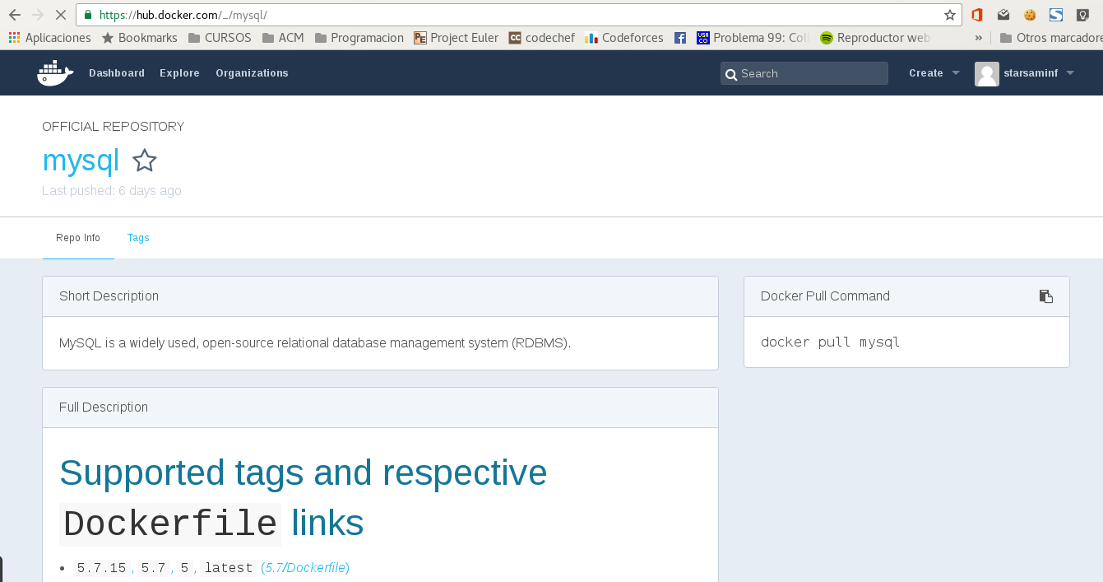Viewport: 1103px width, 582px height.
Task: Stop loading the page
Action: (x=61, y=15)
